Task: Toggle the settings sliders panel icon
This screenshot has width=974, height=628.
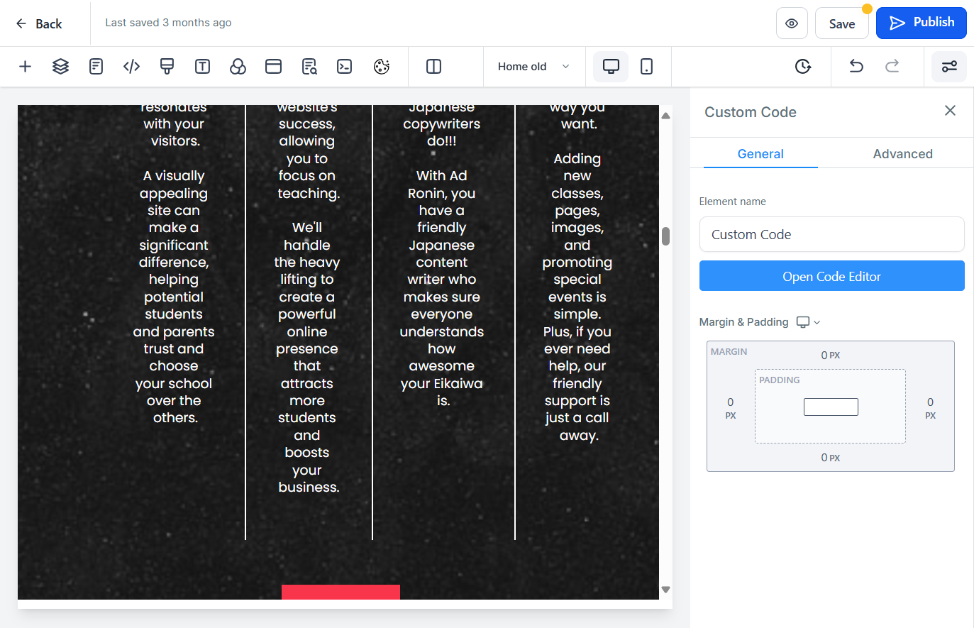Action: (949, 67)
